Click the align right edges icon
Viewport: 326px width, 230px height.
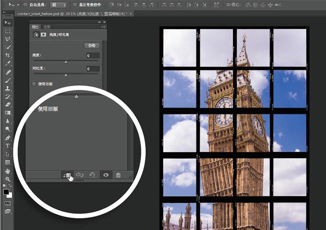click(x=152, y=4)
